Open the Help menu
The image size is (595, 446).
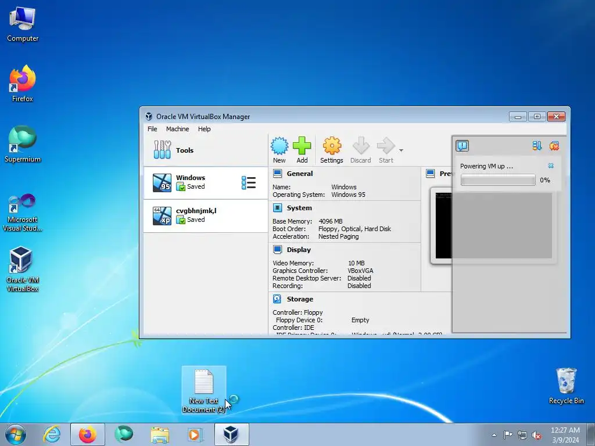204,129
